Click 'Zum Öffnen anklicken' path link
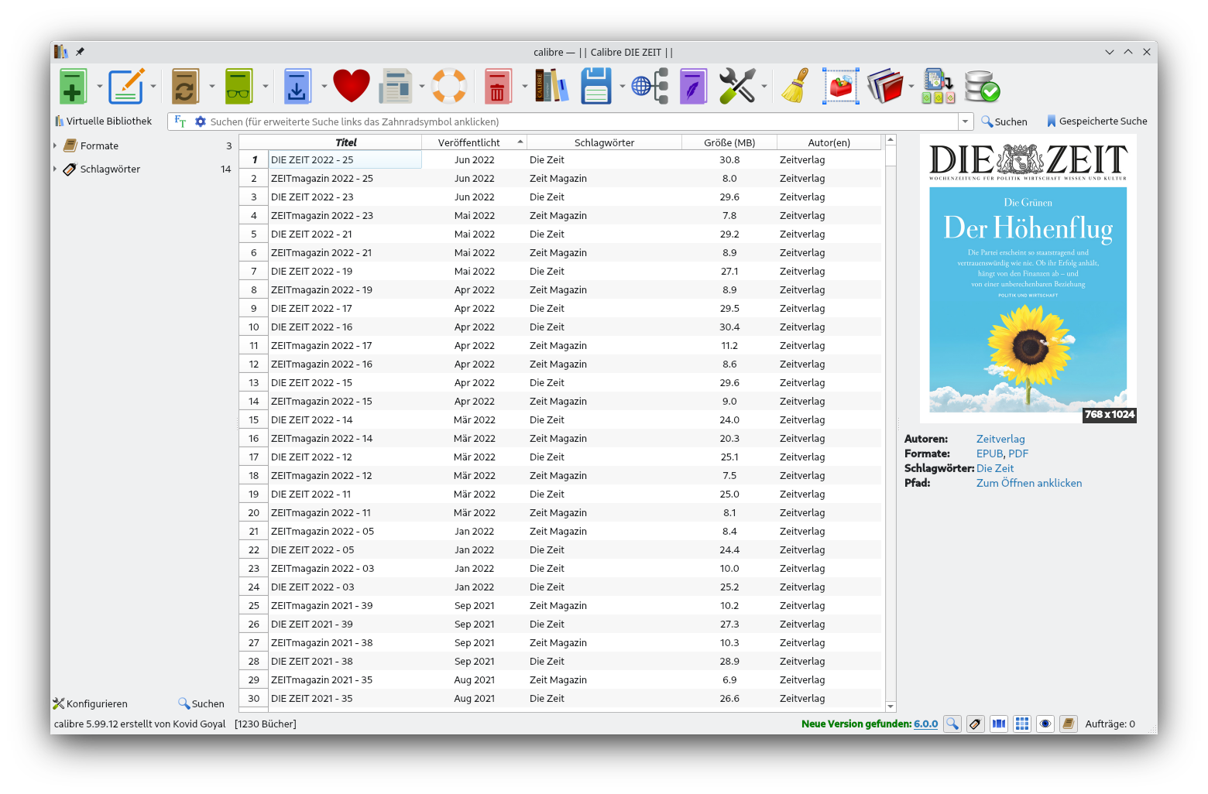 1029,483
